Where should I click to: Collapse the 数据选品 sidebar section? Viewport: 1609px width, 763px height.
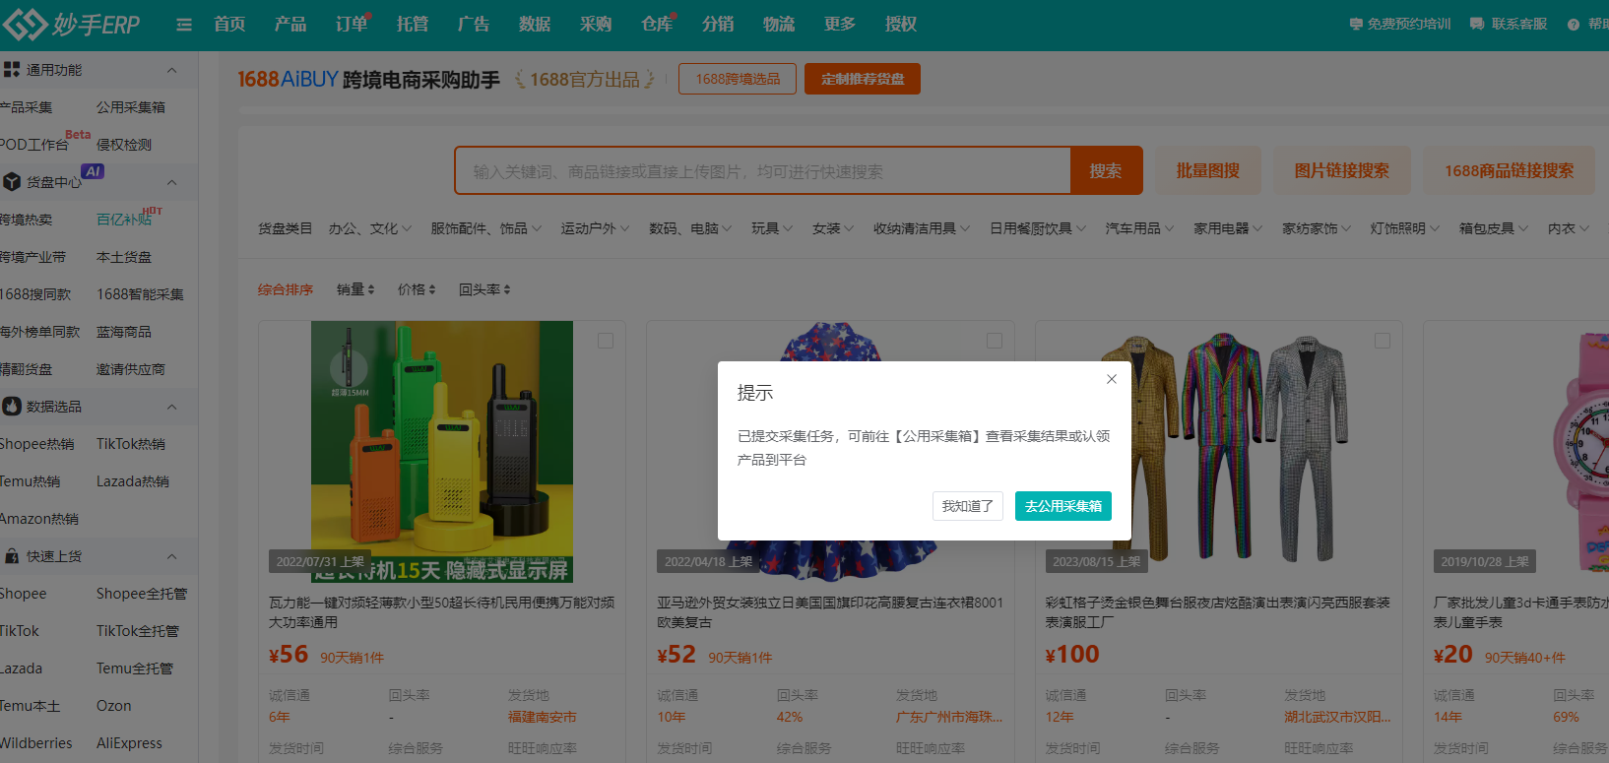click(x=172, y=407)
